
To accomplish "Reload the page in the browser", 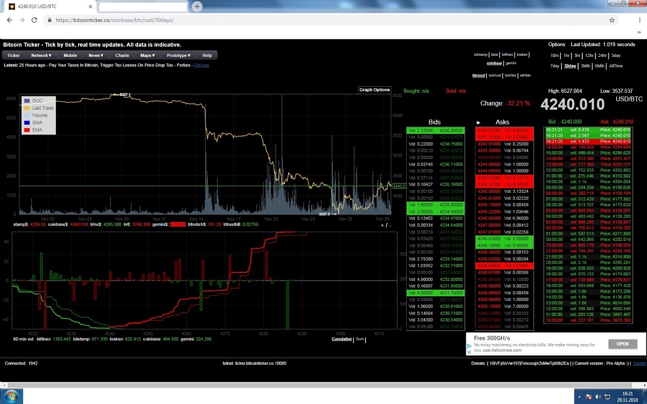I will pos(34,20).
